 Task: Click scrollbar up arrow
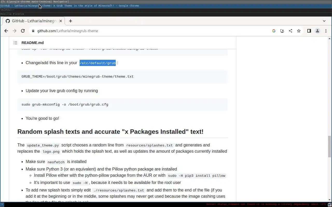coord(330,39)
